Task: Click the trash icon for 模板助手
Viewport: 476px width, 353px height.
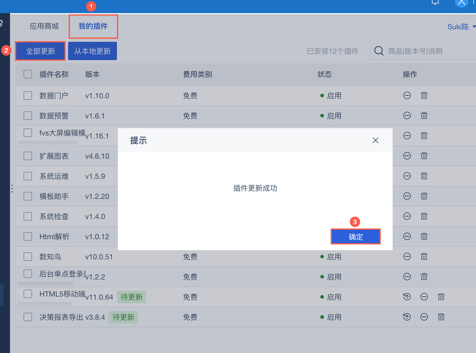Action: coord(424,196)
